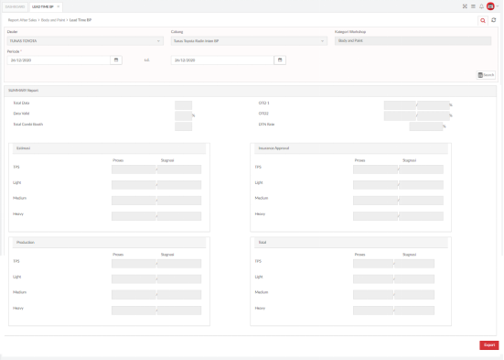Toggle fullscreen with the expand icon
The image size is (504, 360).
click(465, 6)
